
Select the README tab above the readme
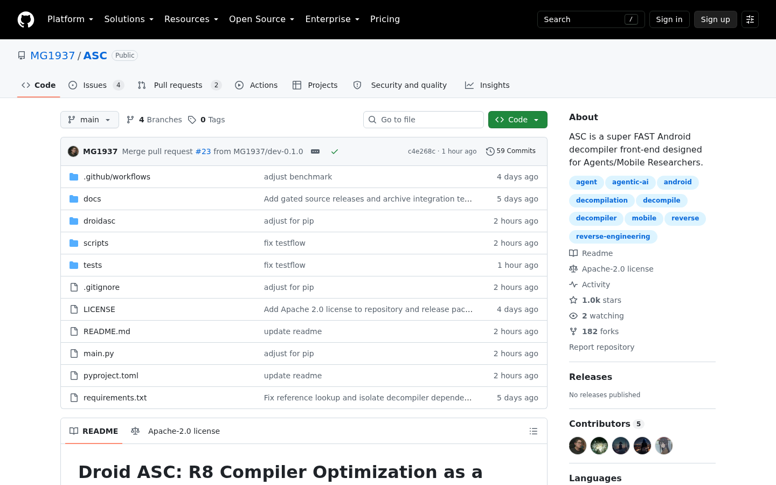(94, 431)
